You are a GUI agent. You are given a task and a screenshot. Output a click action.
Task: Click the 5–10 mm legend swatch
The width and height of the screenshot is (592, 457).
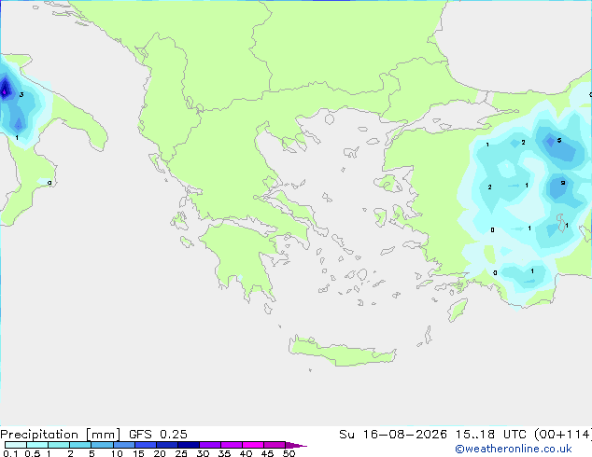(102, 445)
